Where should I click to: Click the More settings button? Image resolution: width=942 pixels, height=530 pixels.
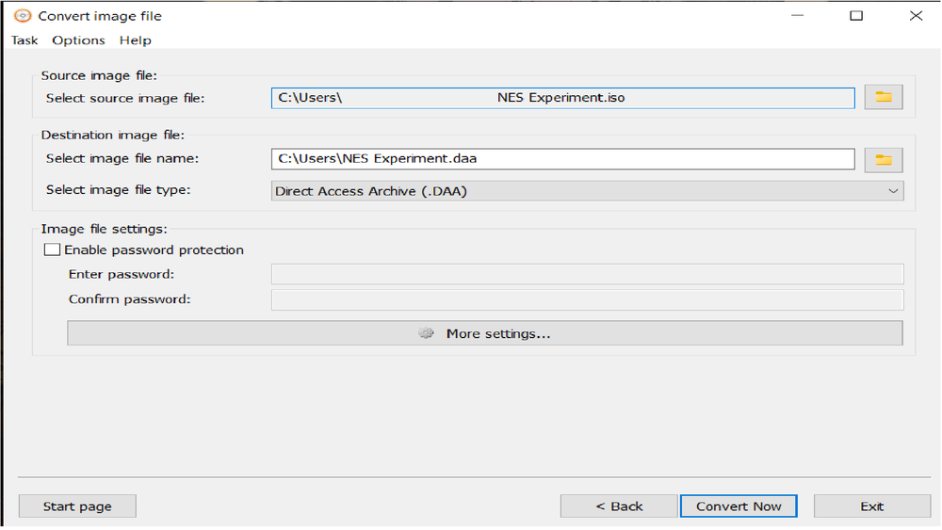coord(485,333)
